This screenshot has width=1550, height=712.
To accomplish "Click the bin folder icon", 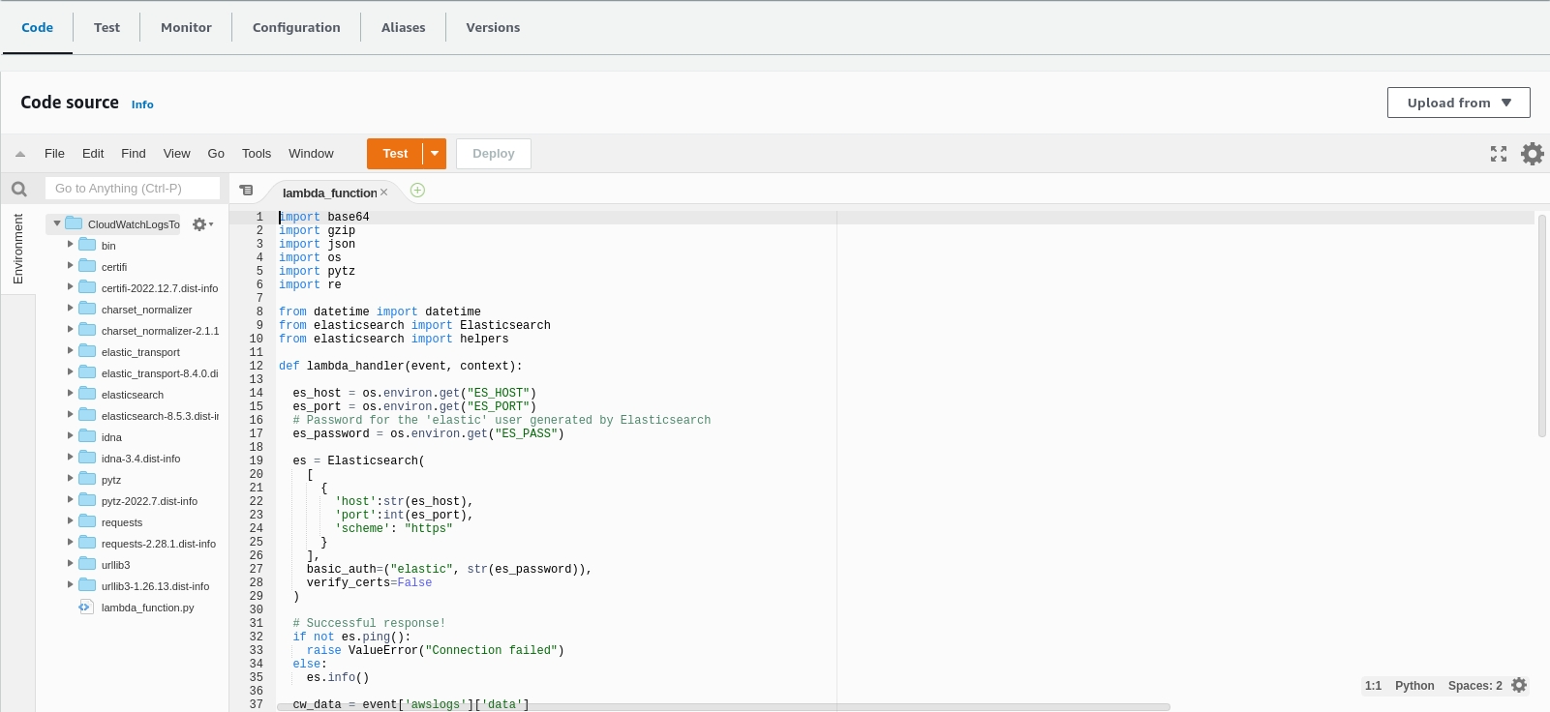I will click(x=87, y=245).
